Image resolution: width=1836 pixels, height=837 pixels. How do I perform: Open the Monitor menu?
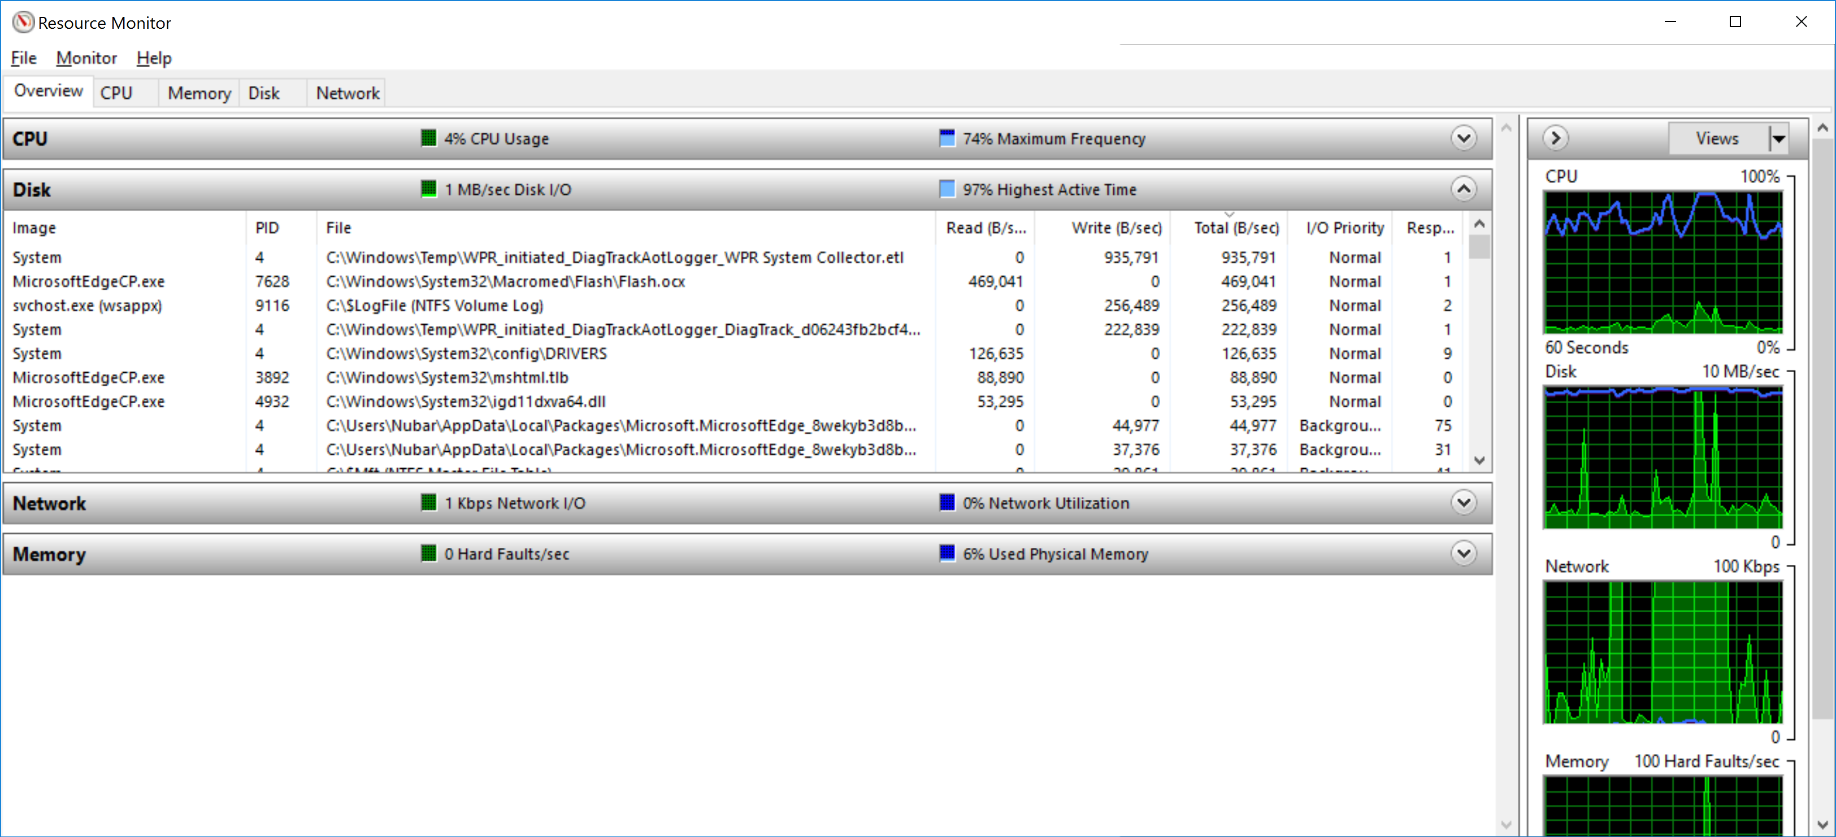(86, 58)
